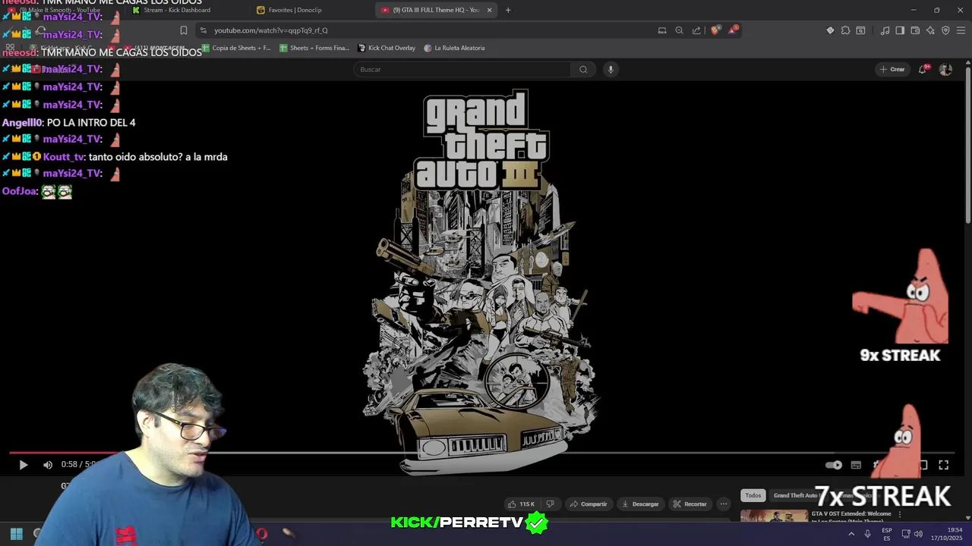Open ESP ES language switcher

(x=887, y=534)
